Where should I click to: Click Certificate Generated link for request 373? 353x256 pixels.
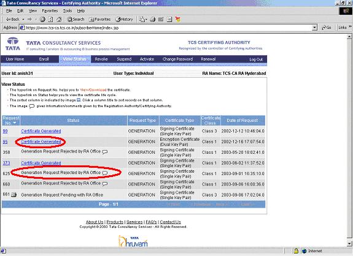(41, 163)
